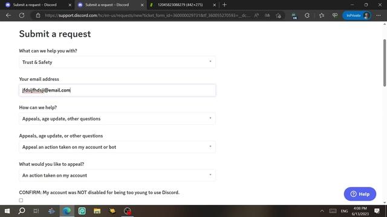Open the UK-badged extension icon
387x217 pixels.
tap(294, 16)
